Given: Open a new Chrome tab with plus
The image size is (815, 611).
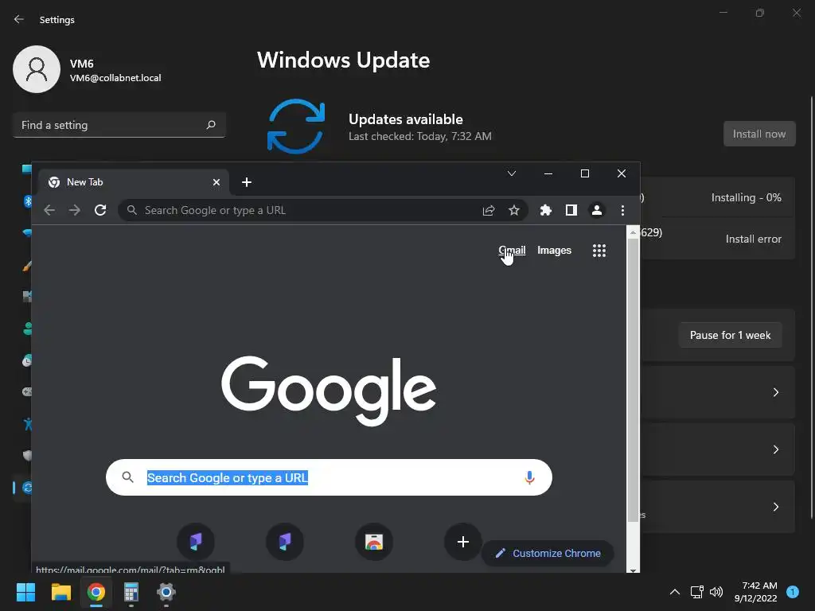Looking at the screenshot, I should (x=247, y=182).
